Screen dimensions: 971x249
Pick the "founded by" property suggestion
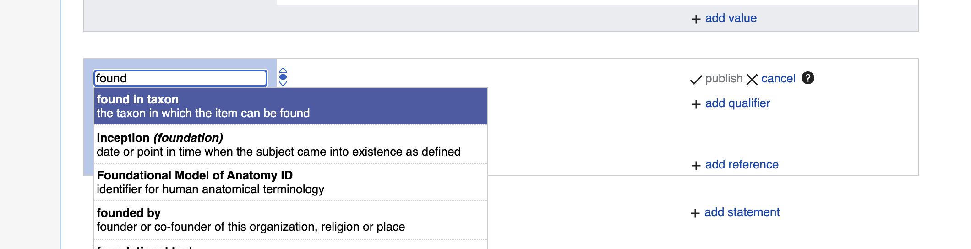click(291, 220)
